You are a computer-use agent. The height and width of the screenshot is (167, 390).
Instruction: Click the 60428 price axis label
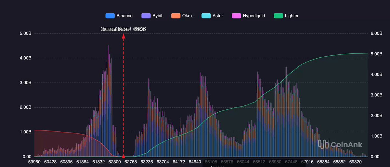[50, 162]
